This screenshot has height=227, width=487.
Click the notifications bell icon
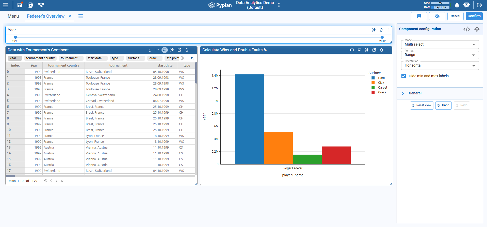[457, 5]
